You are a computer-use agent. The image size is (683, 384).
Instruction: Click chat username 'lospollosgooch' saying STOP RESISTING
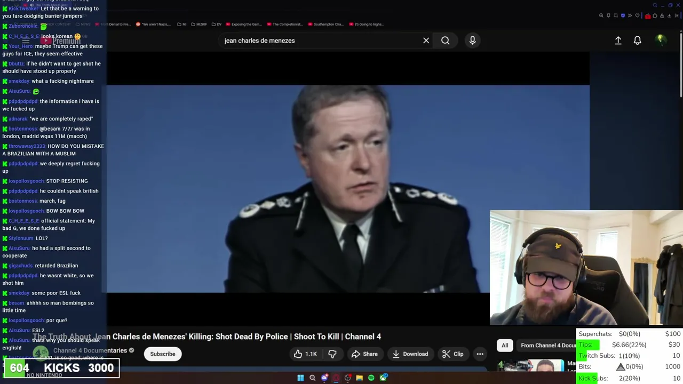point(26,181)
